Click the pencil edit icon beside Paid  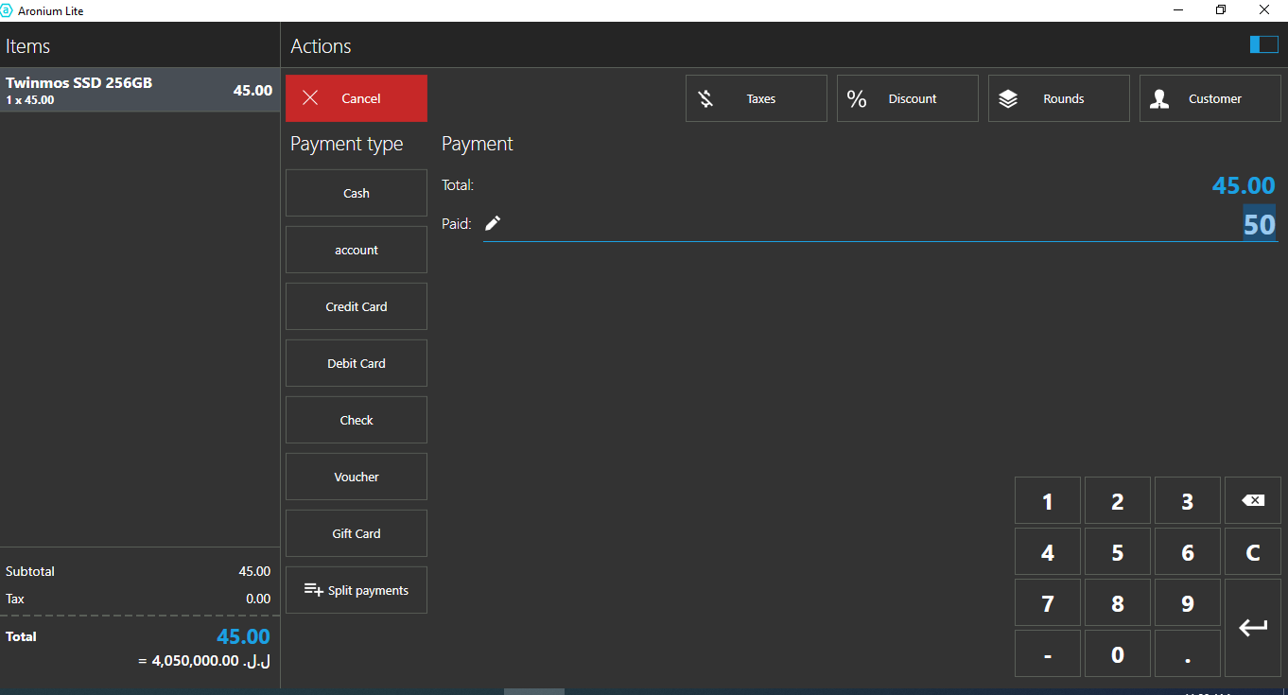[493, 224]
